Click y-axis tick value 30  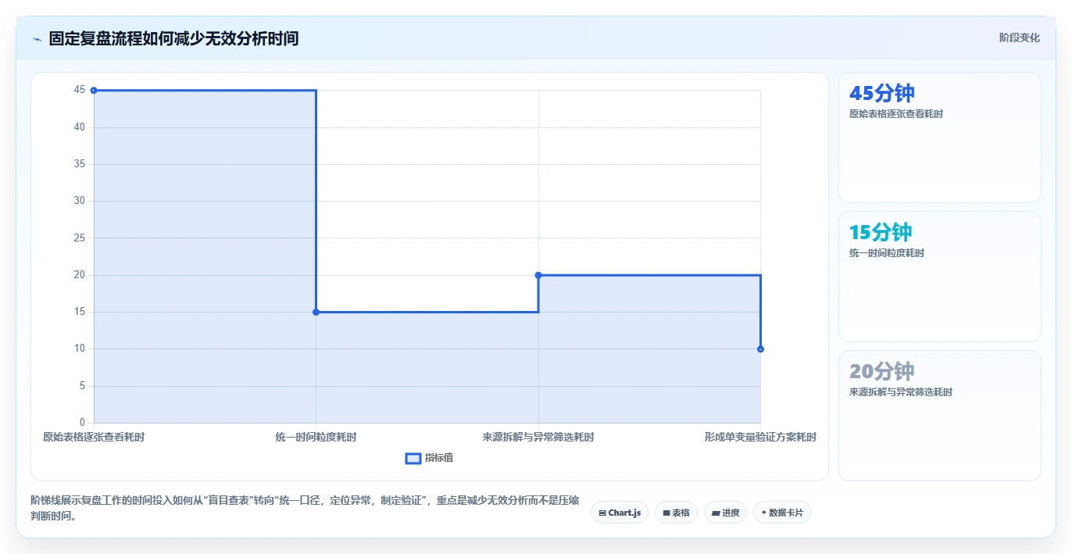[x=80, y=201]
